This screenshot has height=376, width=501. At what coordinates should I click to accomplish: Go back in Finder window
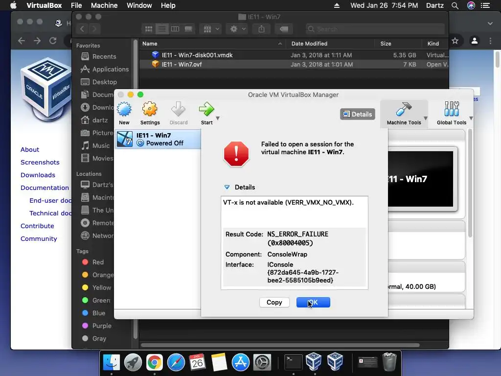(82, 29)
